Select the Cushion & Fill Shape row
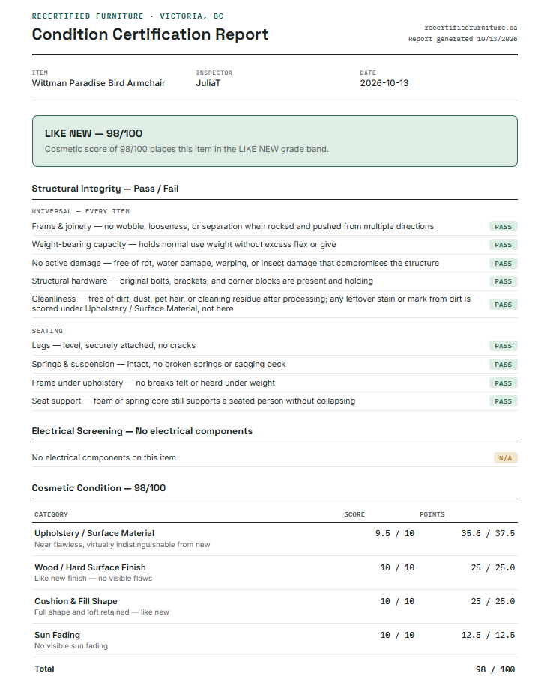Image resolution: width=556 pixels, height=676 pixels. (x=274, y=606)
